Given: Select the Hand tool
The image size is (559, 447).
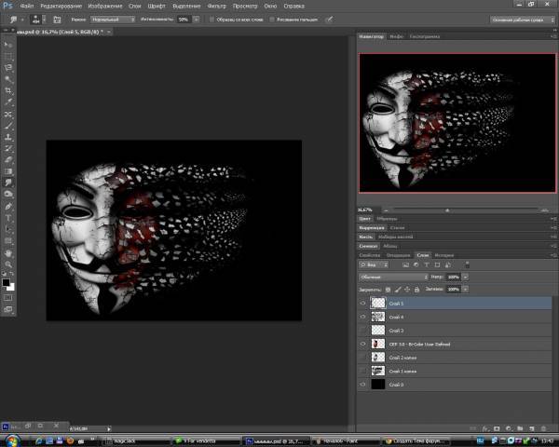Looking at the screenshot, I should (x=8, y=251).
